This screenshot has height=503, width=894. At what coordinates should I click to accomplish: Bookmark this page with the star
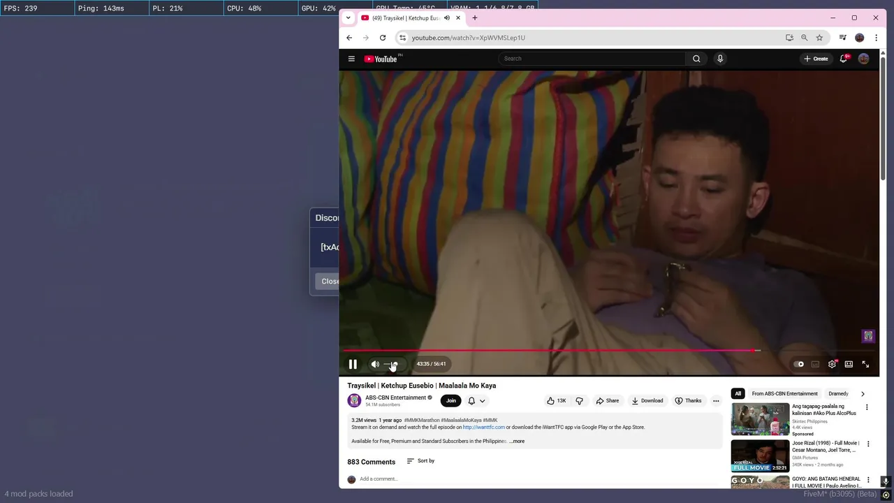pos(819,38)
